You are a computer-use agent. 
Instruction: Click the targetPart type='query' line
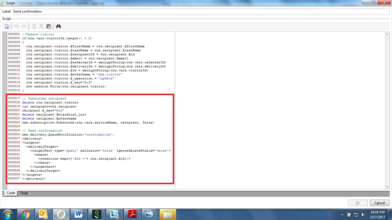tap(100, 151)
